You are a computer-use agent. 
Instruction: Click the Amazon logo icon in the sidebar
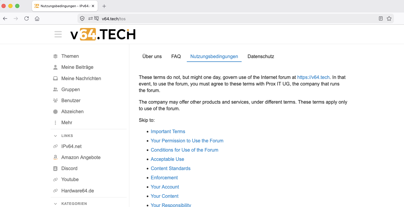(x=55, y=158)
